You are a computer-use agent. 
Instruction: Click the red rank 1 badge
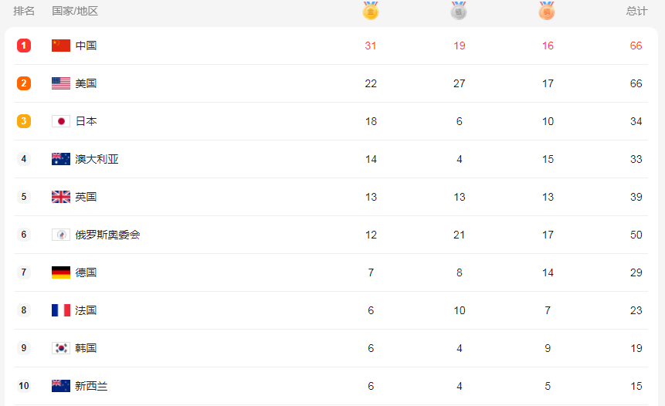24,46
